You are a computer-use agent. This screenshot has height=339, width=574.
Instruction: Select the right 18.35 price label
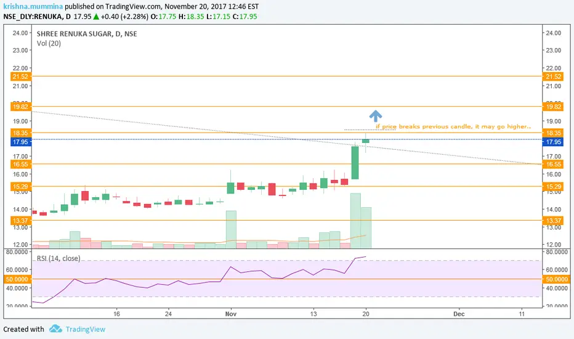552,133
